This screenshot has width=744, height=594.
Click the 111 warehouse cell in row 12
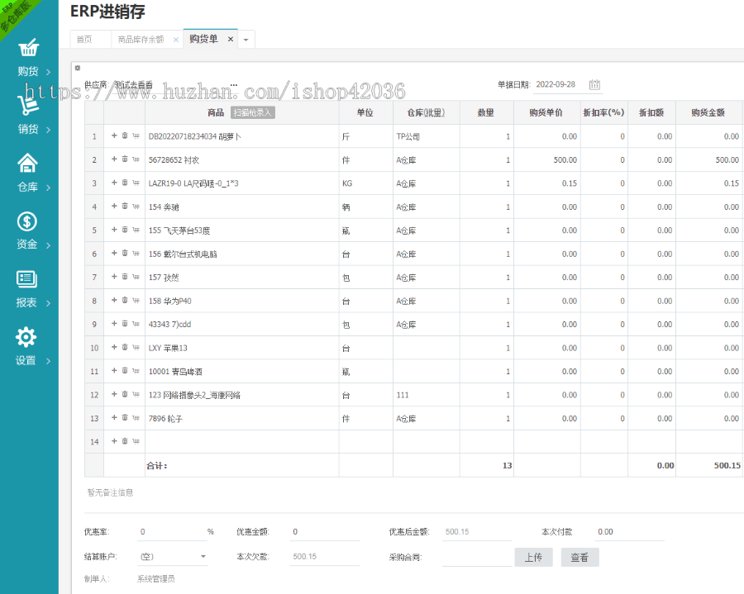pos(426,395)
